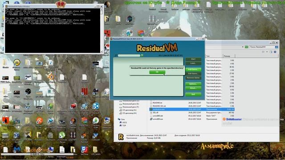Click the clear-search icon in ResidualVM
The height and width of the screenshot is (160, 285).
point(142,56)
